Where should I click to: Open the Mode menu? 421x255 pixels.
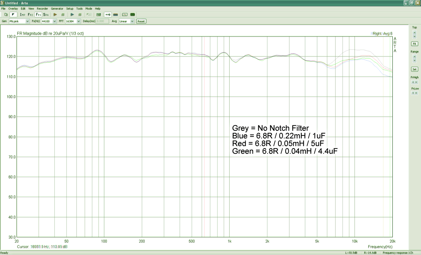point(89,9)
